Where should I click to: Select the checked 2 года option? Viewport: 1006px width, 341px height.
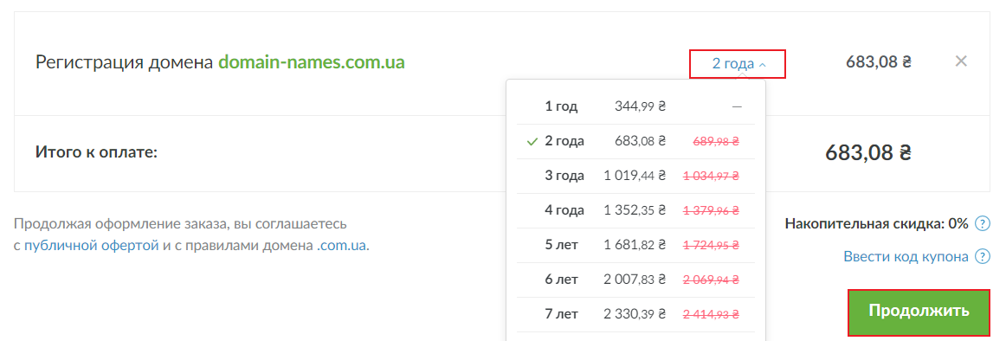click(x=636, y=141)
